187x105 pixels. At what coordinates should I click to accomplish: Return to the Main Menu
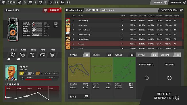[x=178, y=2]
